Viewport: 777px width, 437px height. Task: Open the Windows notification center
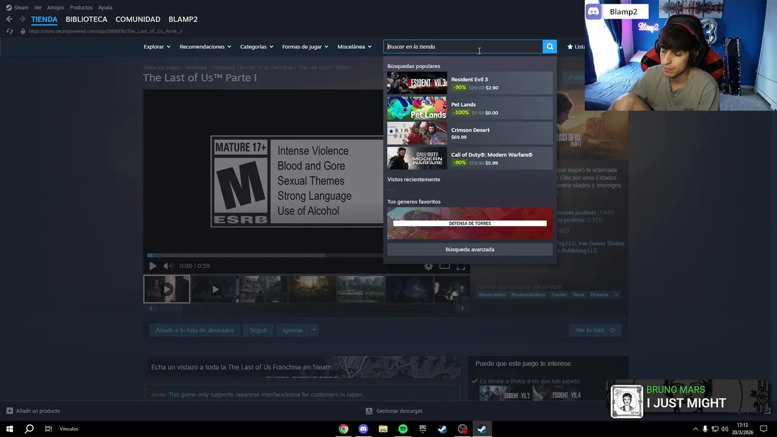(764, 429)
